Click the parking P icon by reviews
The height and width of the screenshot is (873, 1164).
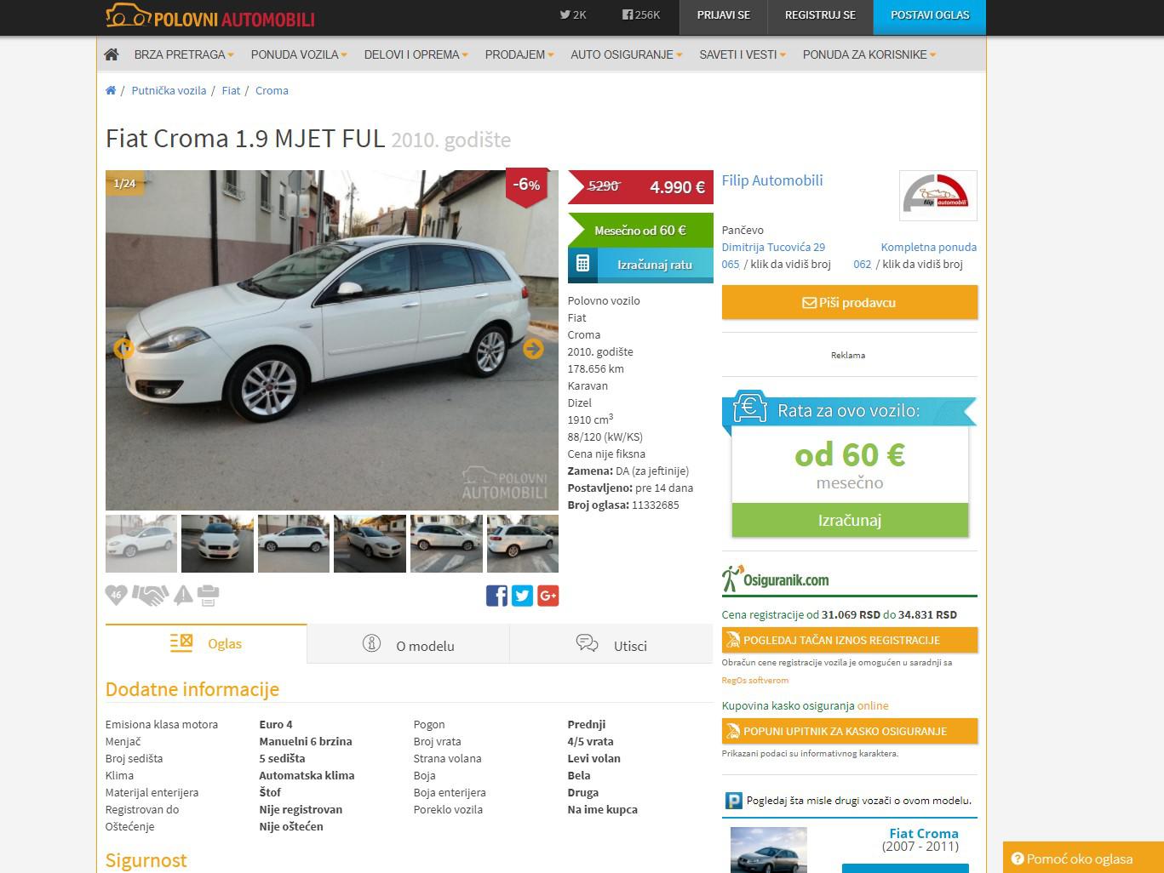click(733, 801)
